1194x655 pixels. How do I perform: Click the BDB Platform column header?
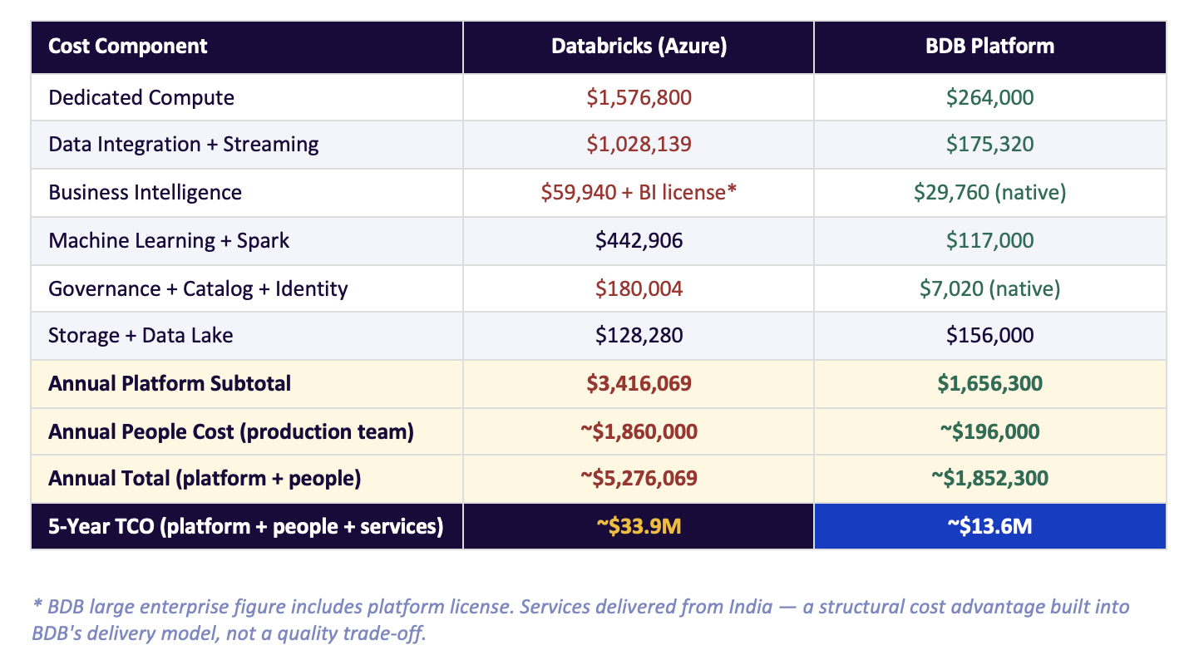point(989,47)
